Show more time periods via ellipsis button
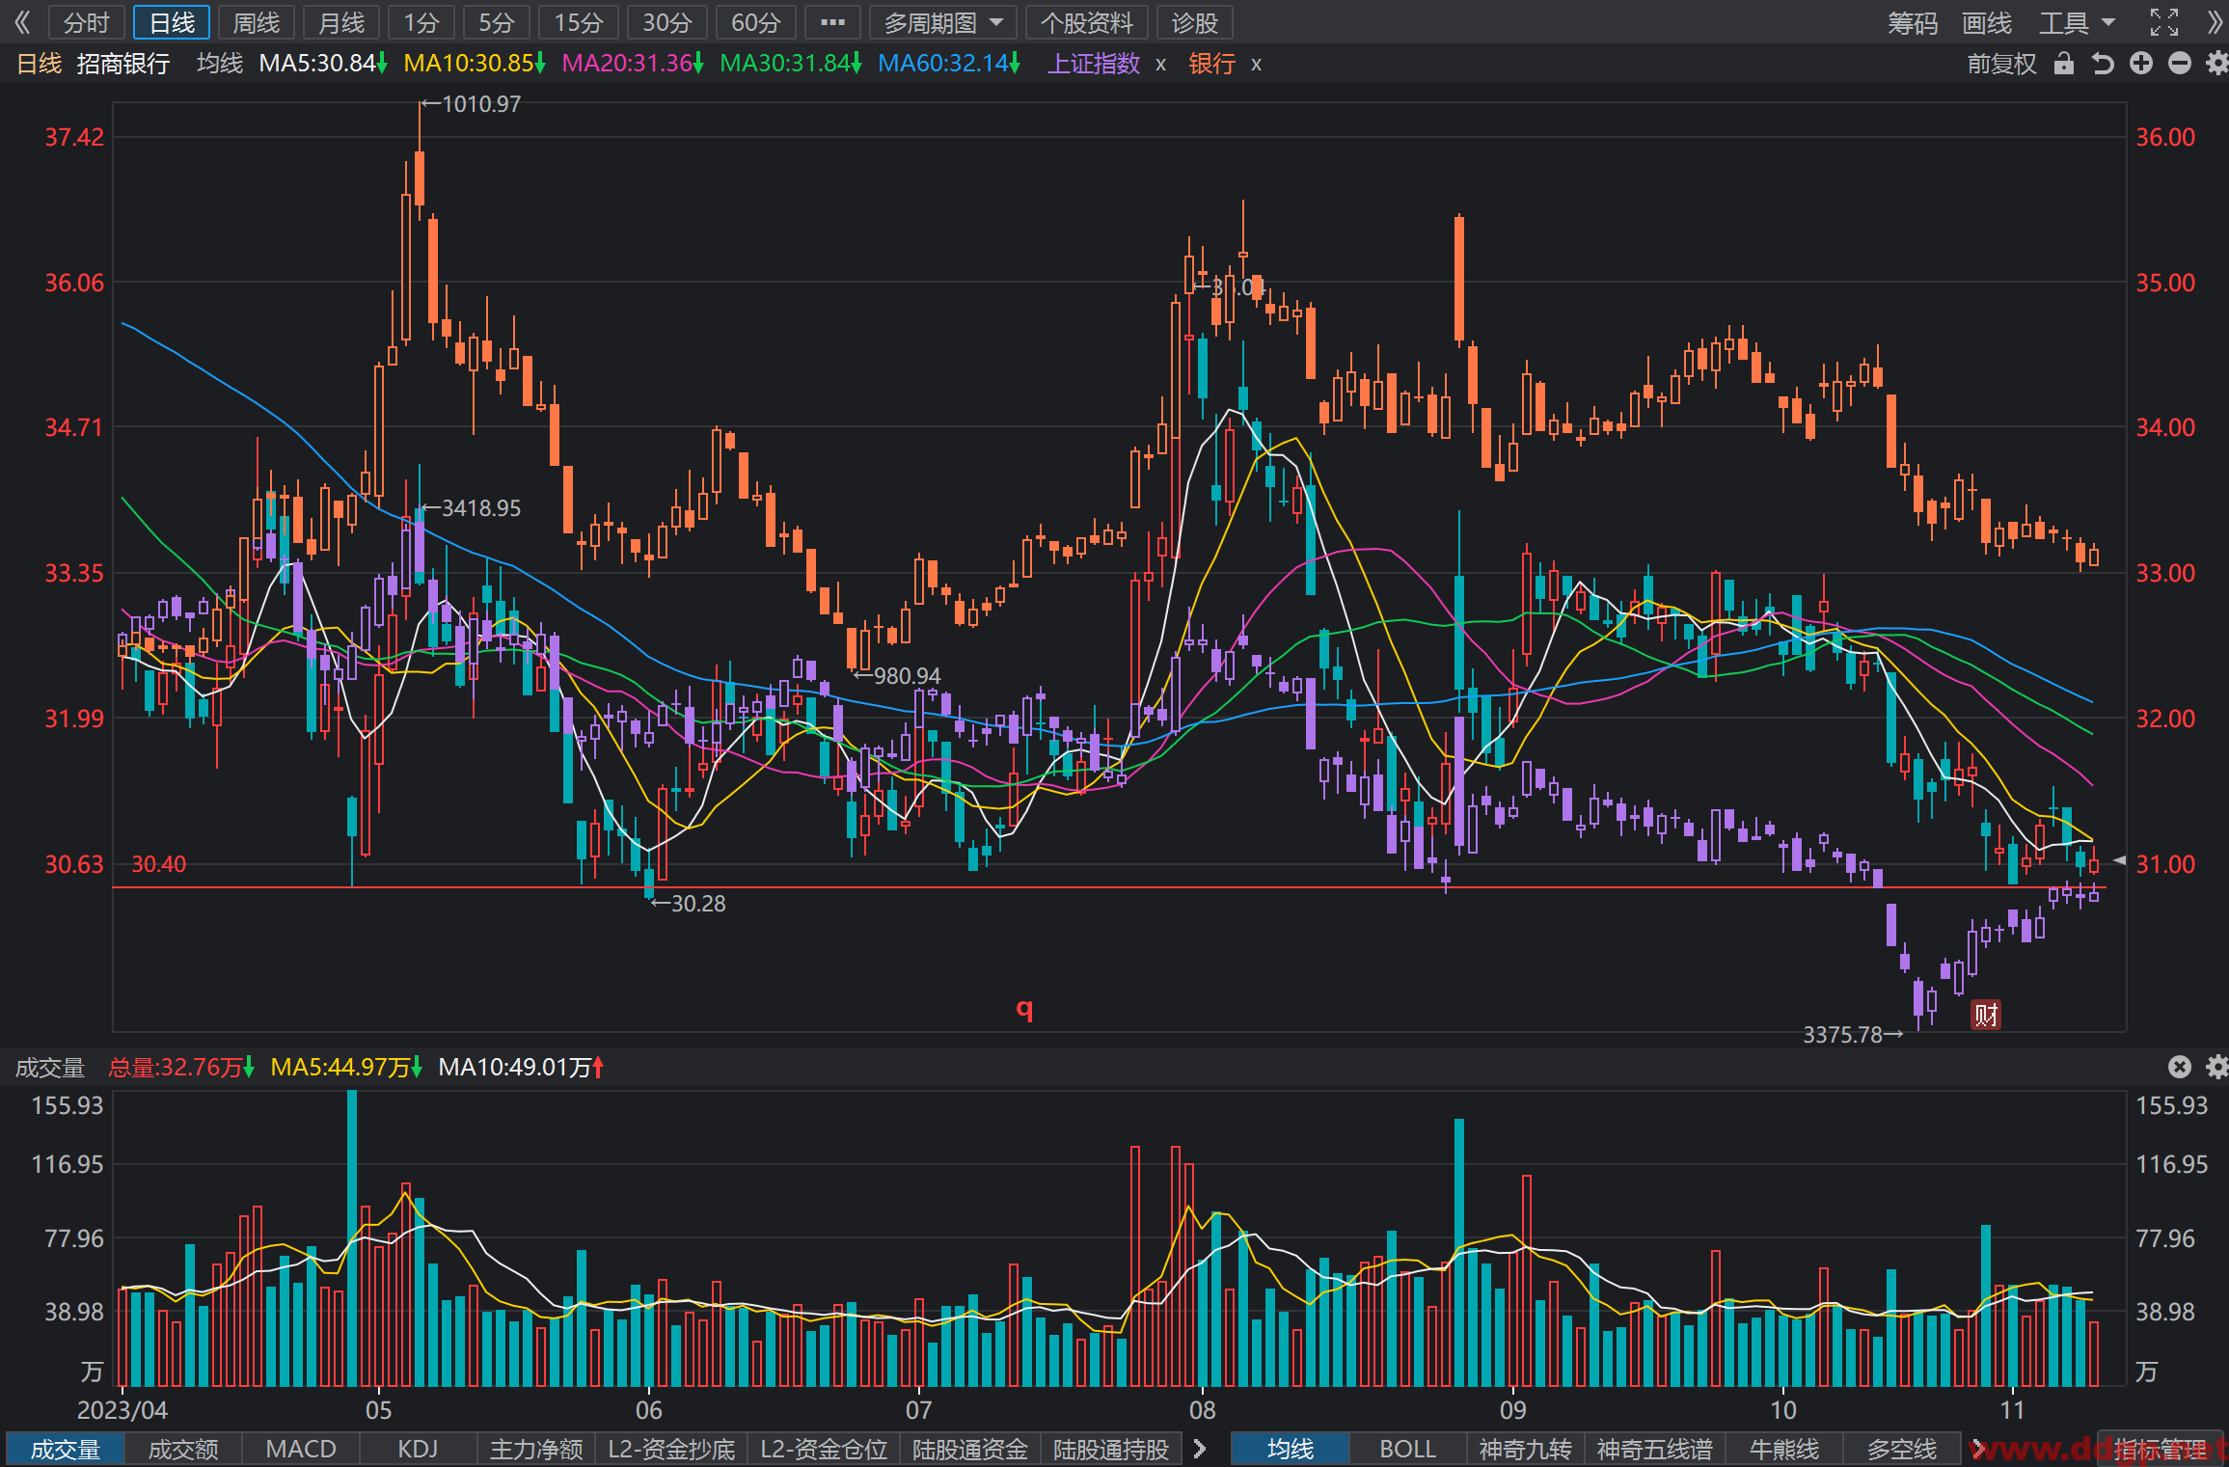 831,22
